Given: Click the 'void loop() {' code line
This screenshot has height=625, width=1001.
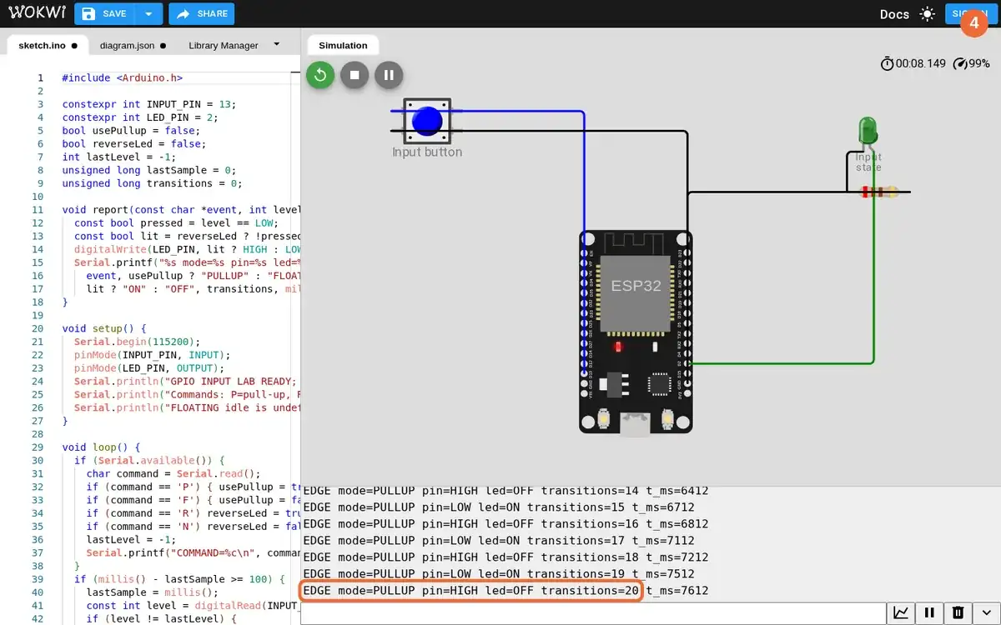Looking at the screenshot, I should [101, 447].
